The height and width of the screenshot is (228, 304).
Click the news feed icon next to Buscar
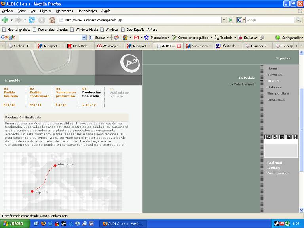point(116,38)
